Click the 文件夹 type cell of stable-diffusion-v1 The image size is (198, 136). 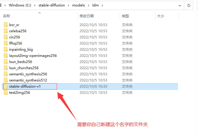tap(127, 86)
